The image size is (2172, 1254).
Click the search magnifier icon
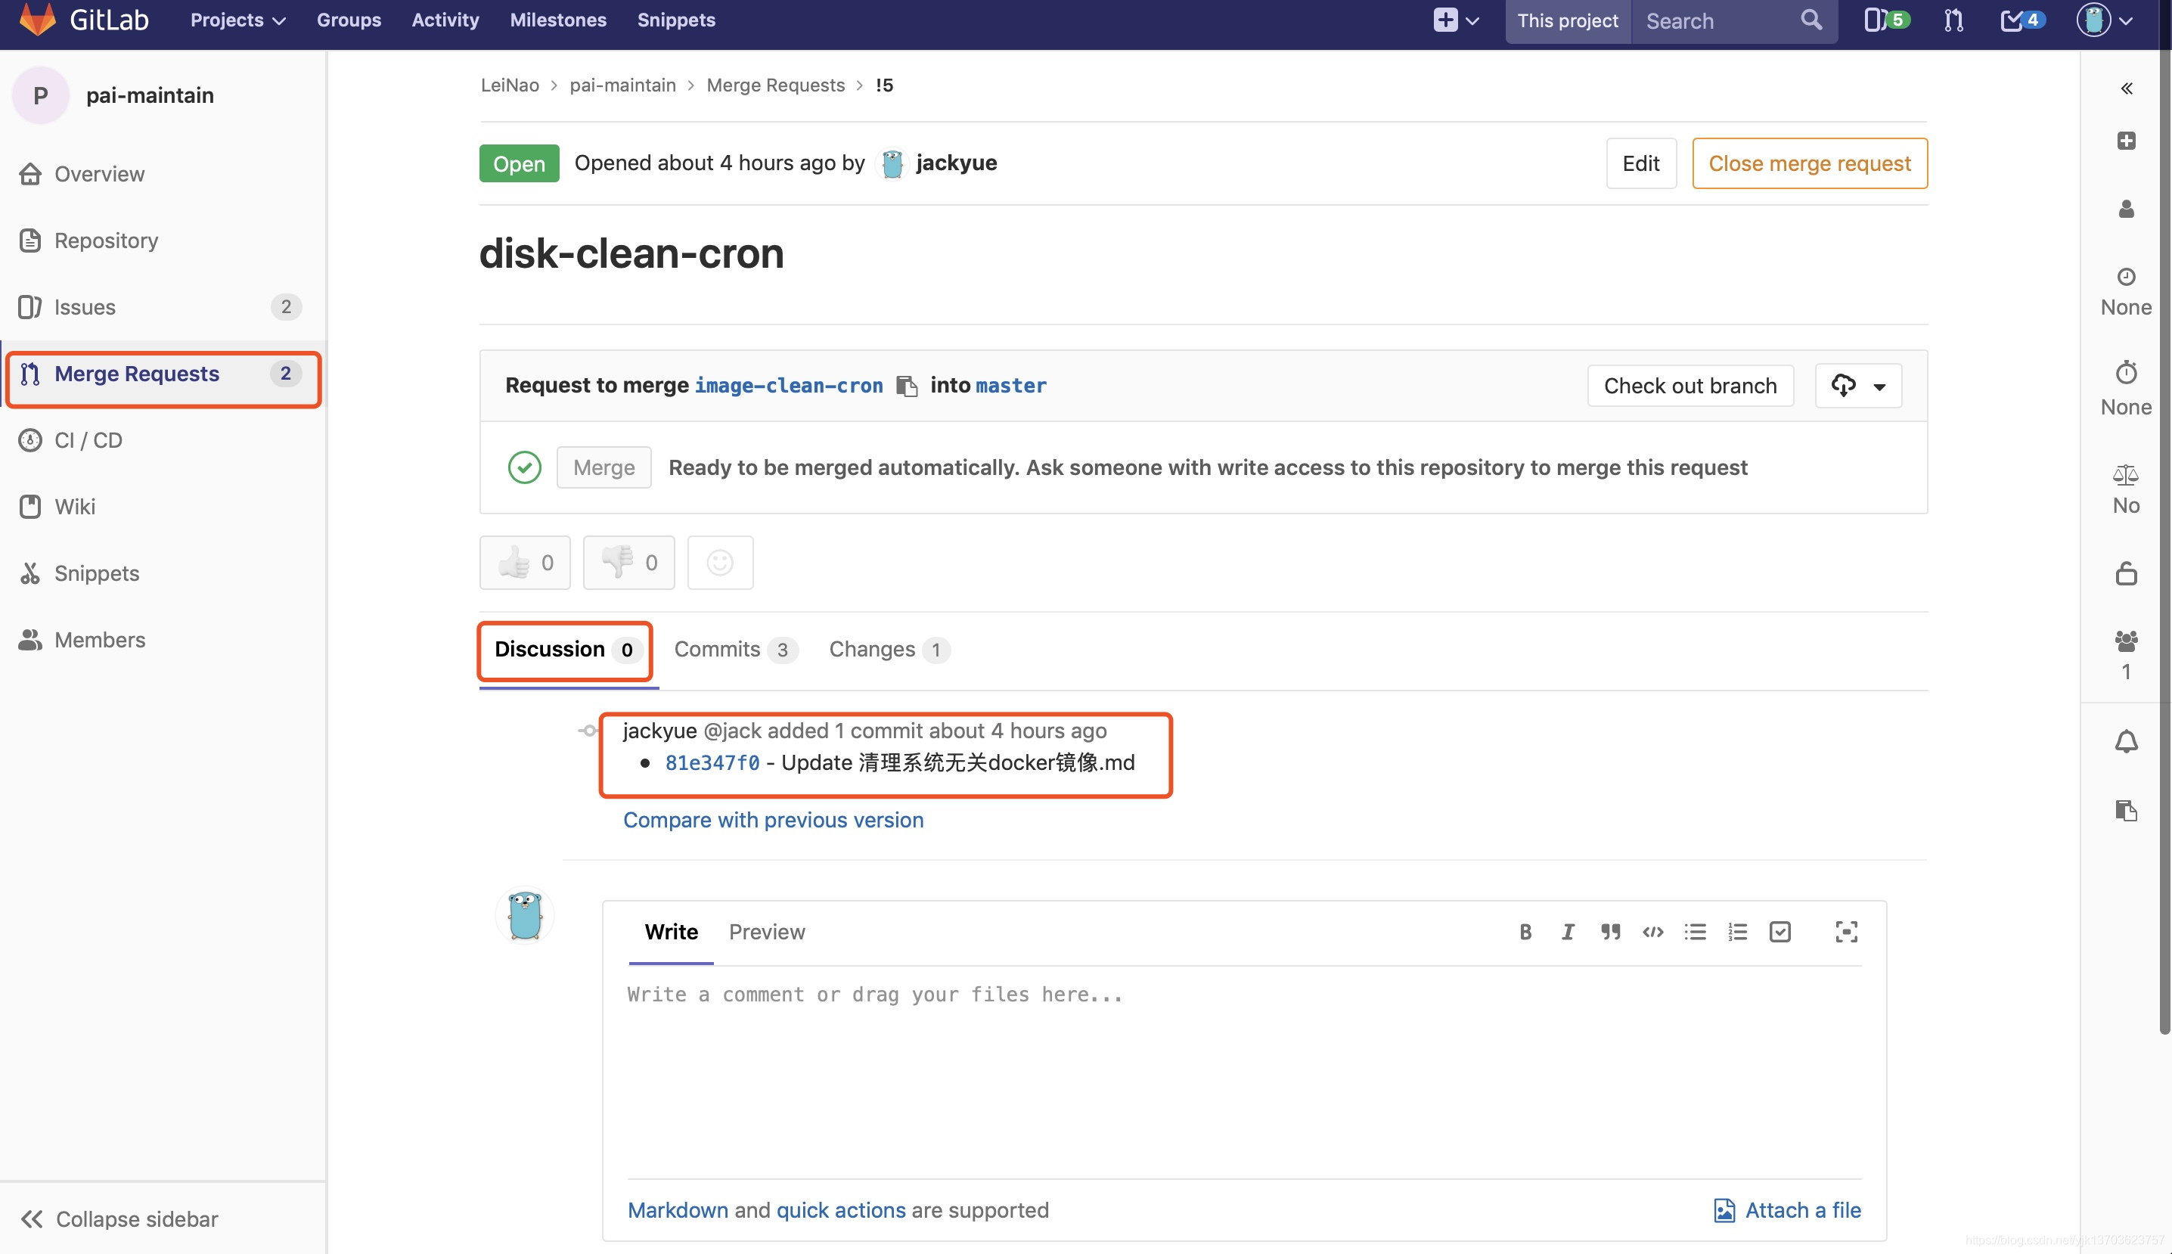(x=1811, y=20)
